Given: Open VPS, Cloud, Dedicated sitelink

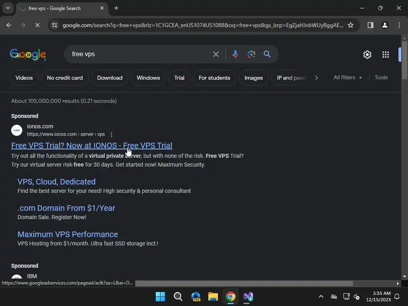Looking at the screenshot, I should [57, 182].
